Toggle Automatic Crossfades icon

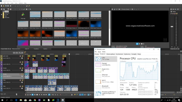coord(82,95)
